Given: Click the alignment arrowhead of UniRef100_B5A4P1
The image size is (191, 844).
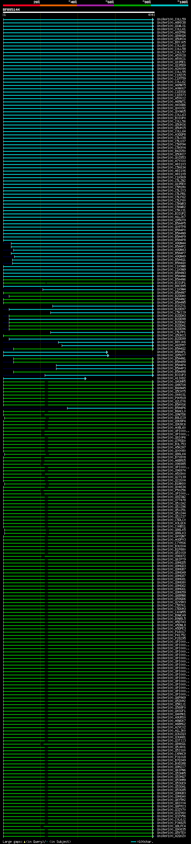Looking at the screenshot, I should pos(107,352).
